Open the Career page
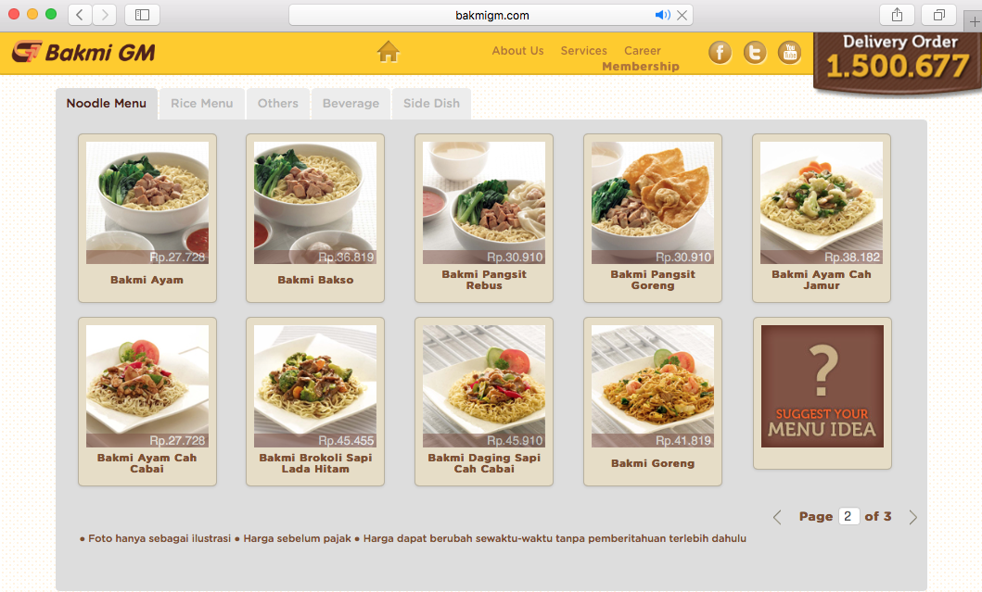 pos(642,51)
